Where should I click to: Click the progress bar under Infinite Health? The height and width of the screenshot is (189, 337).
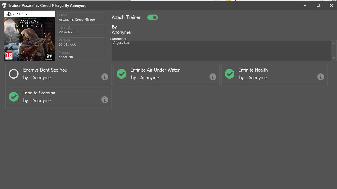(x=274, y=84)
